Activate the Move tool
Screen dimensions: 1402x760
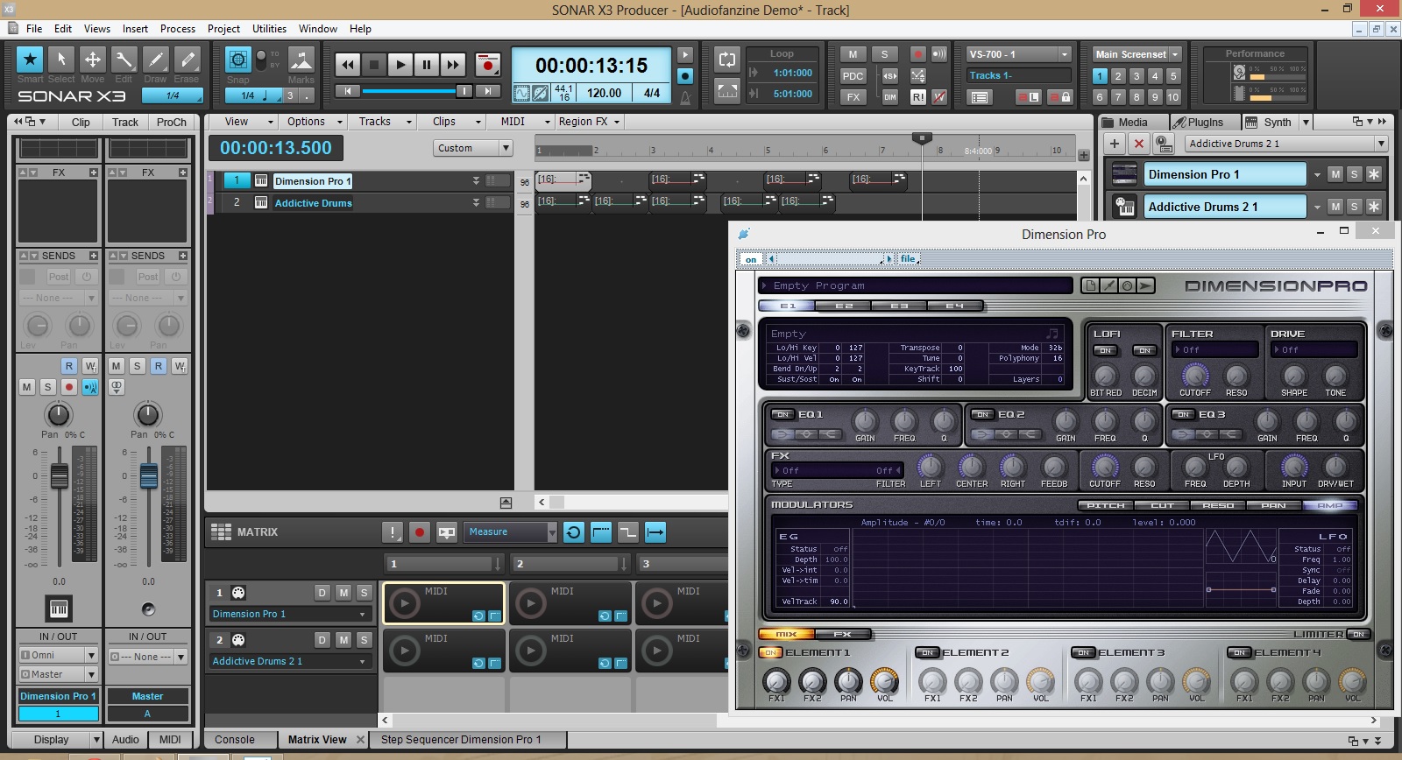92,60
